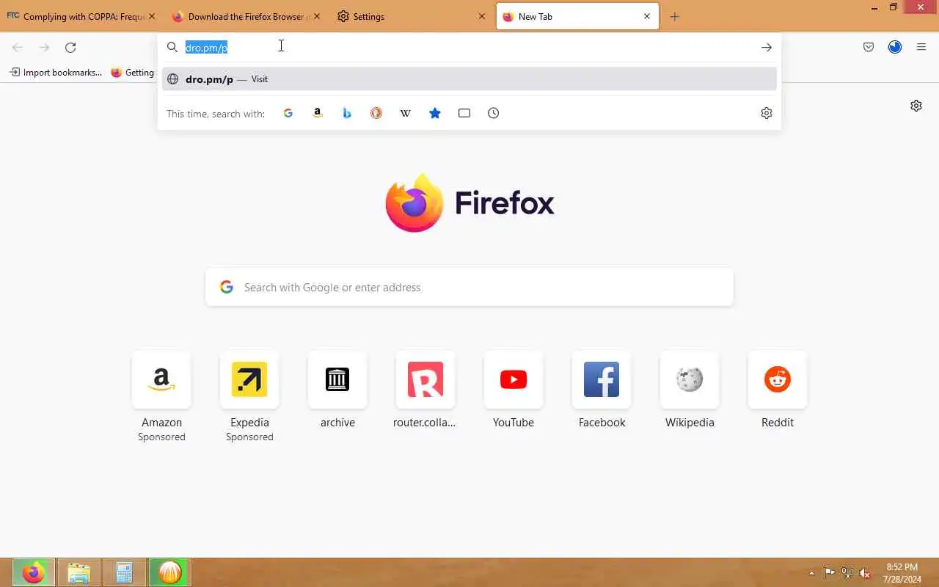Close the New Tab tab
This screenshot has height=587, width=939.
coord(647,16)
